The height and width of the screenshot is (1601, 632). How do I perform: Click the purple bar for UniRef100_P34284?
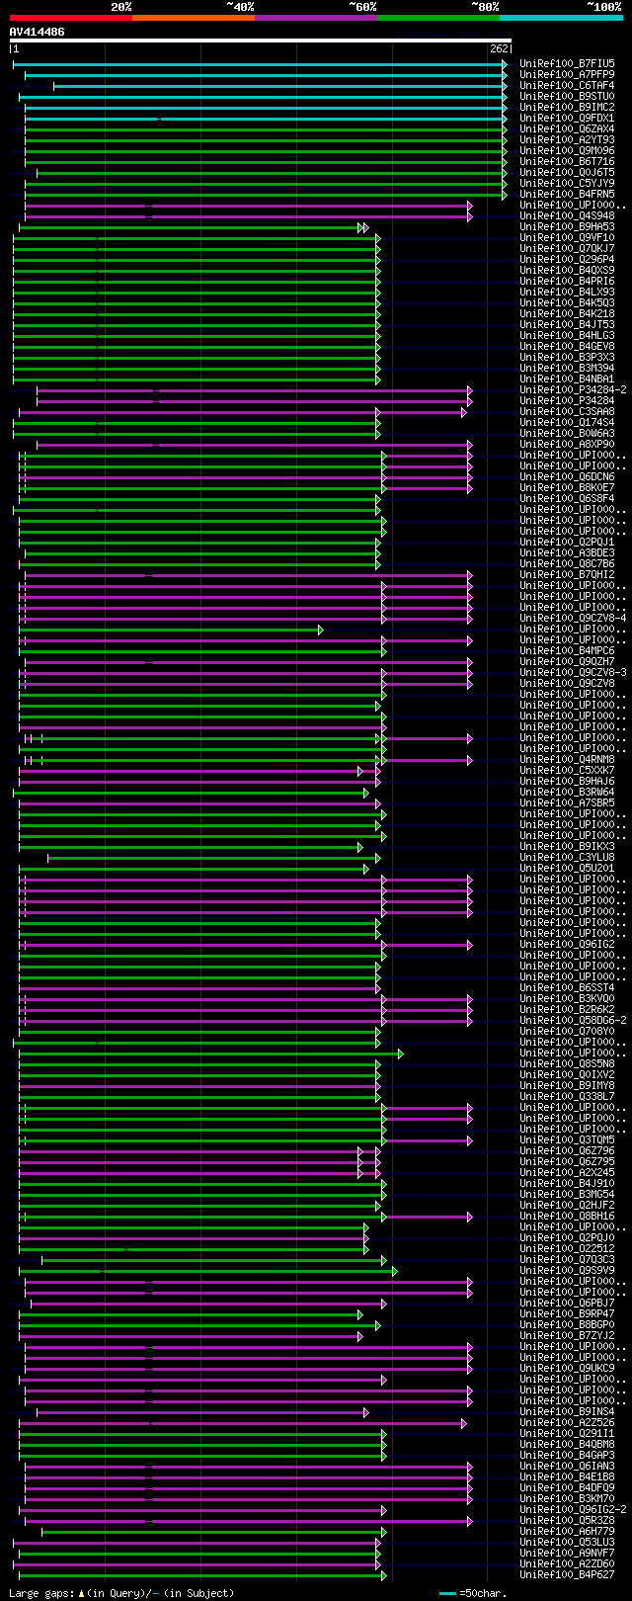pos(255,400)
